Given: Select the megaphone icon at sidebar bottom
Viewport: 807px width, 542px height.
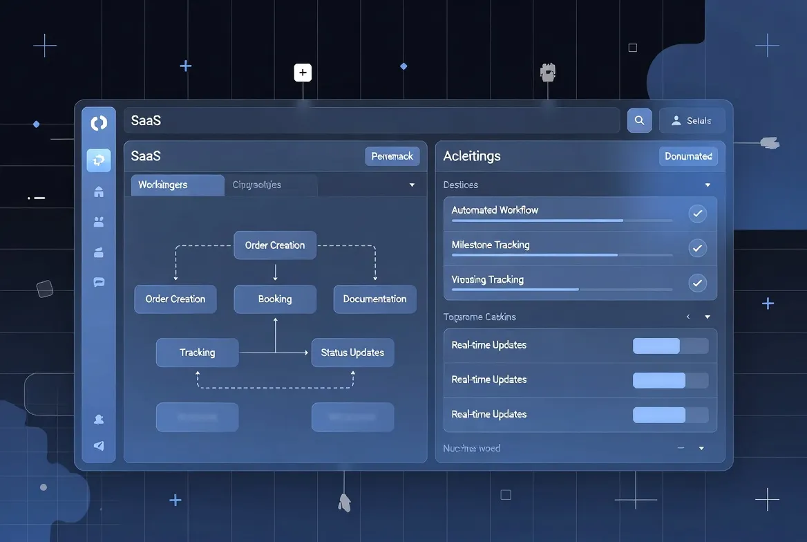Looking at the screenshot, I should 99,445.
